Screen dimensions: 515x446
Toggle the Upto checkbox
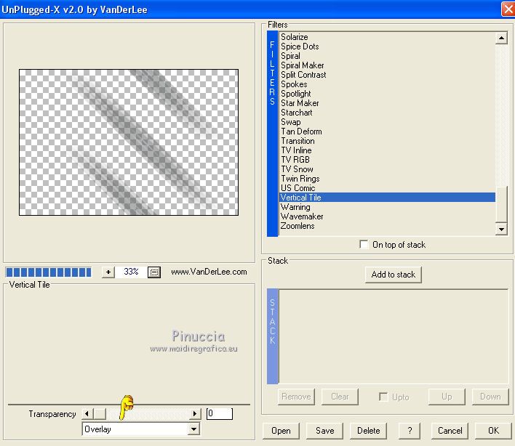pos(383,397)
